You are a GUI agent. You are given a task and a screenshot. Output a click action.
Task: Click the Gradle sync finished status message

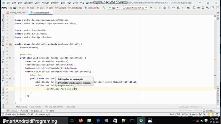(x=28, y=114)
